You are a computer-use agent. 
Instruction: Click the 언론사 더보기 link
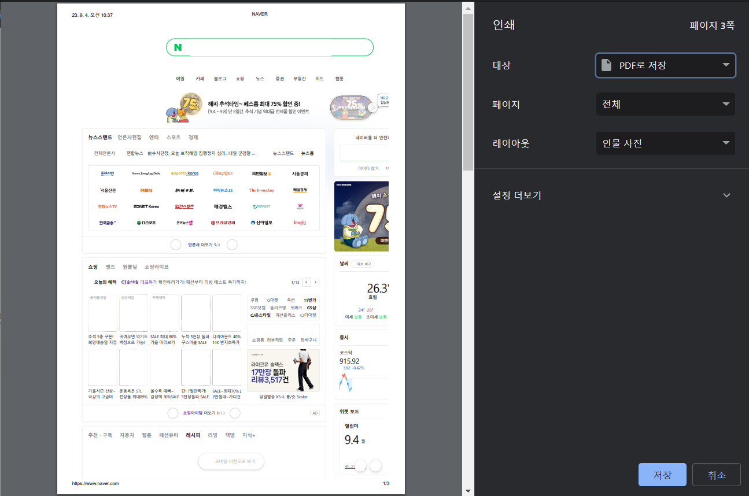tap(201, 245)
